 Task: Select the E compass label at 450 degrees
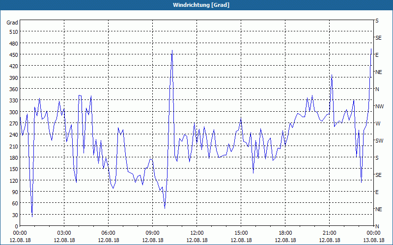[x=377, y=55]
